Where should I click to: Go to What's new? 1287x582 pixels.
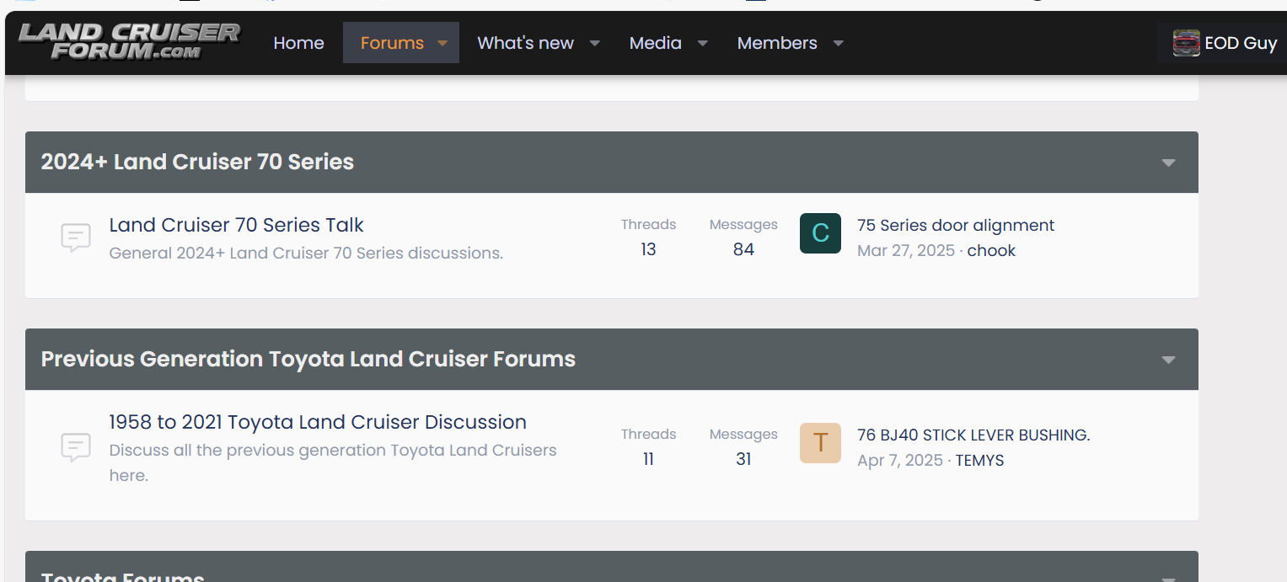(525, 43)
